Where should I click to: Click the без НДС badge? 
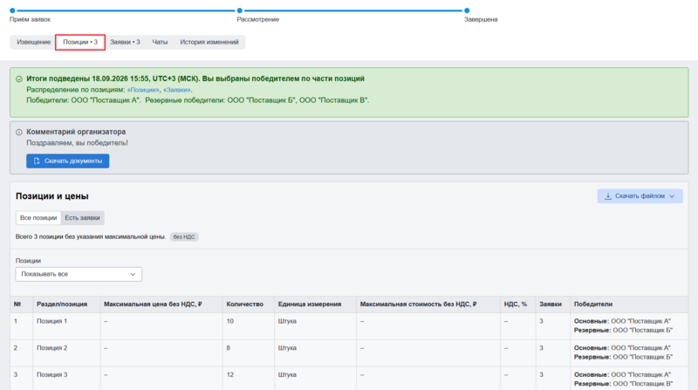click(184, 236)
